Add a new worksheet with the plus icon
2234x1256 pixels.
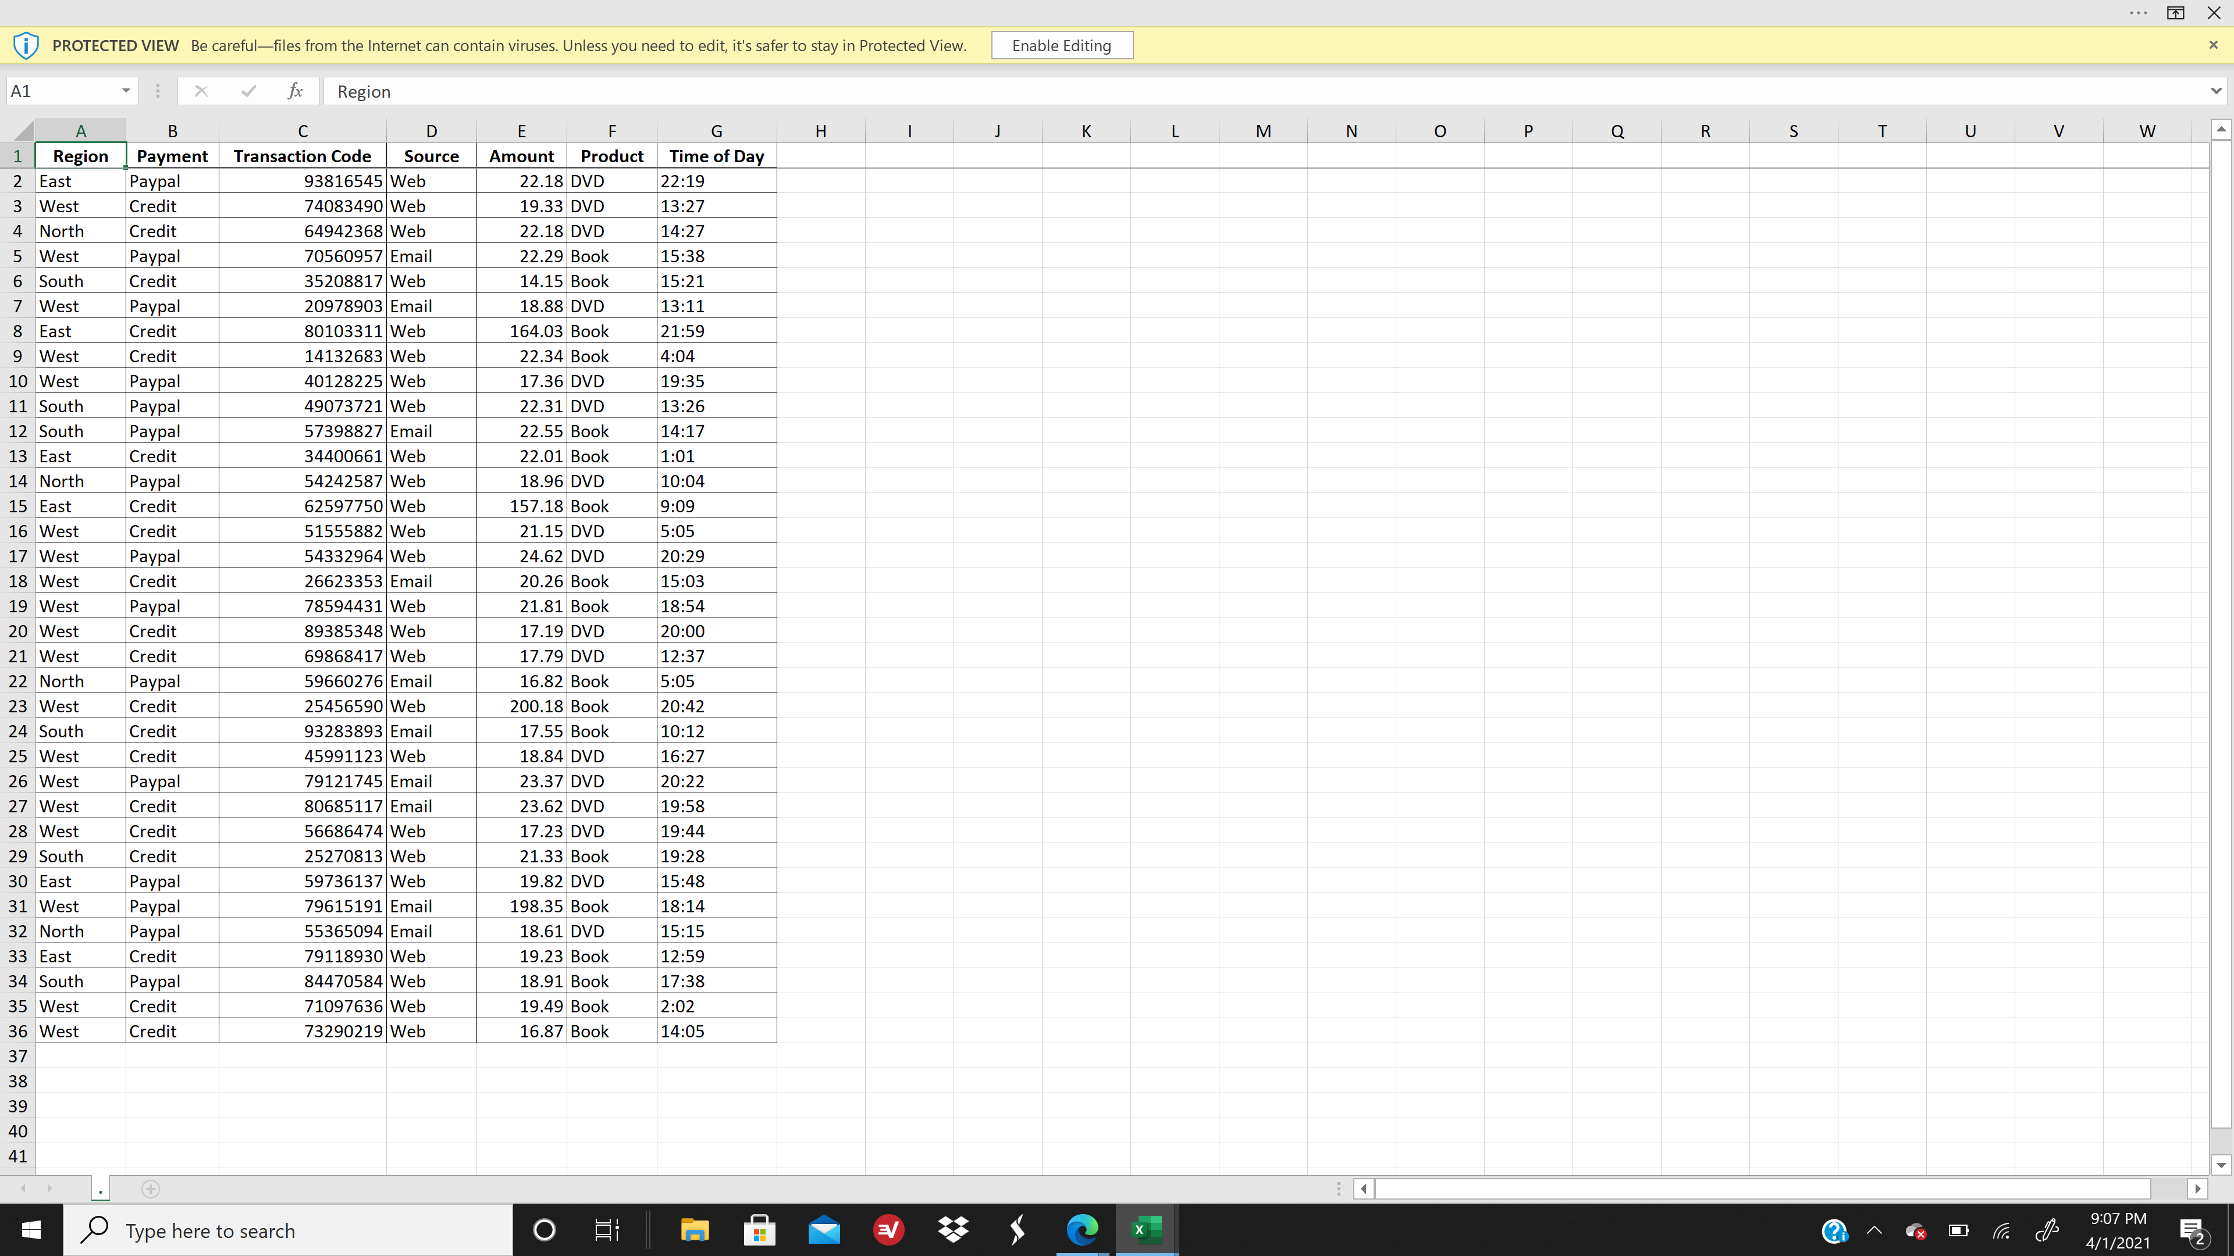point(151,1189)
